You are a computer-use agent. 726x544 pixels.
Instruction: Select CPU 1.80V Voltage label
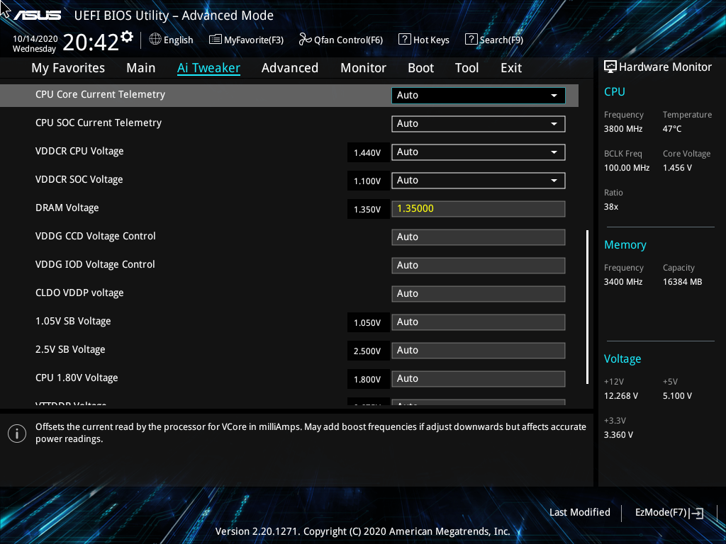(x=77, y=378)
